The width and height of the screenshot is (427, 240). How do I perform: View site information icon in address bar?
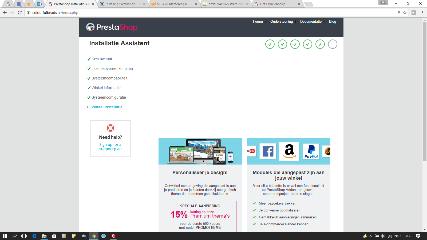[29, 13]
